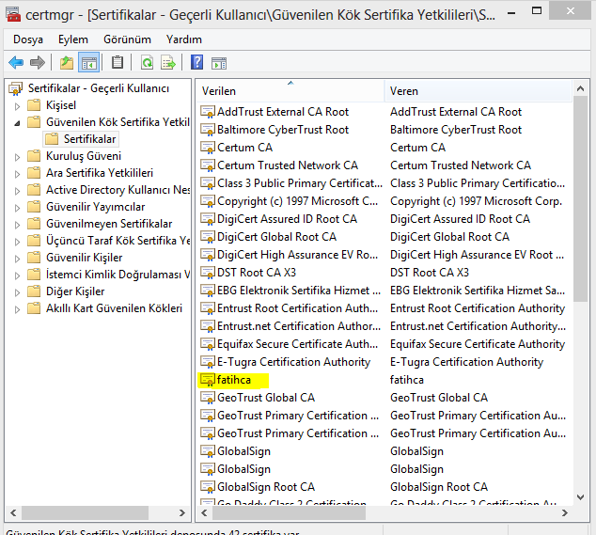This screenshot has width=596, height=535.
Task: Click tree pane horizontal scroll left arrow
Action: pos(13,513)
